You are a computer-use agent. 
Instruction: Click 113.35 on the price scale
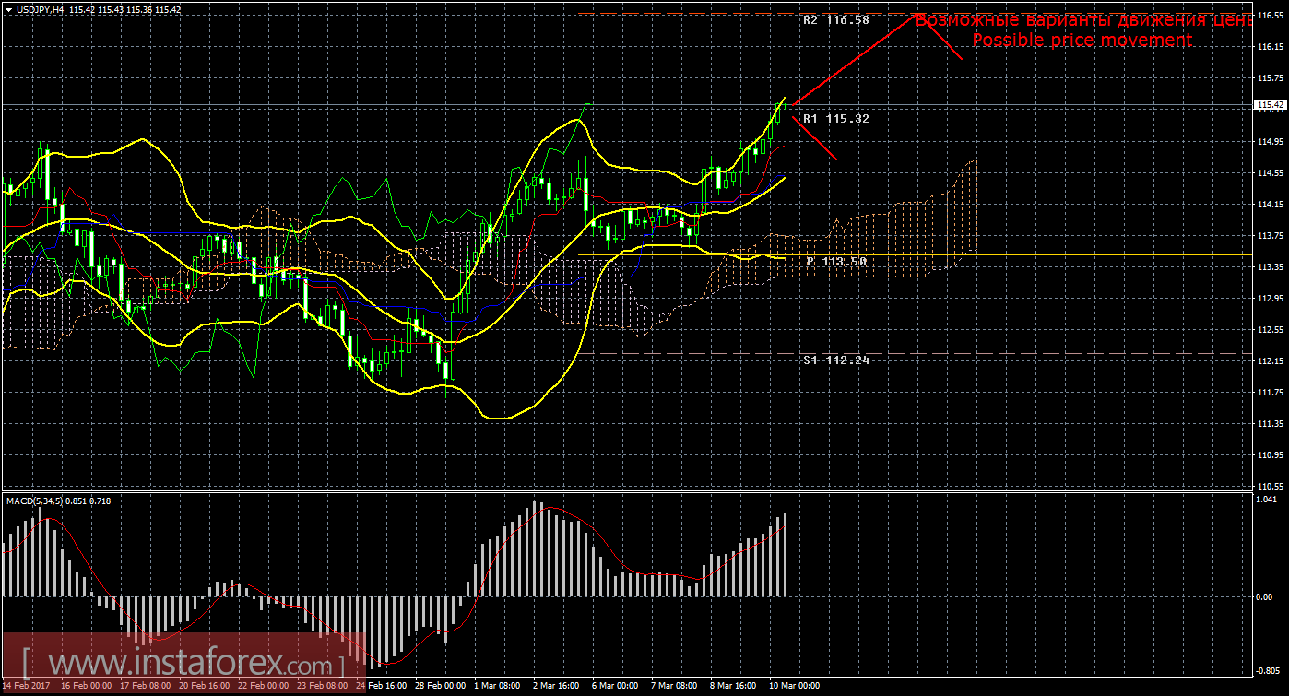click(x=1271, y=266)
